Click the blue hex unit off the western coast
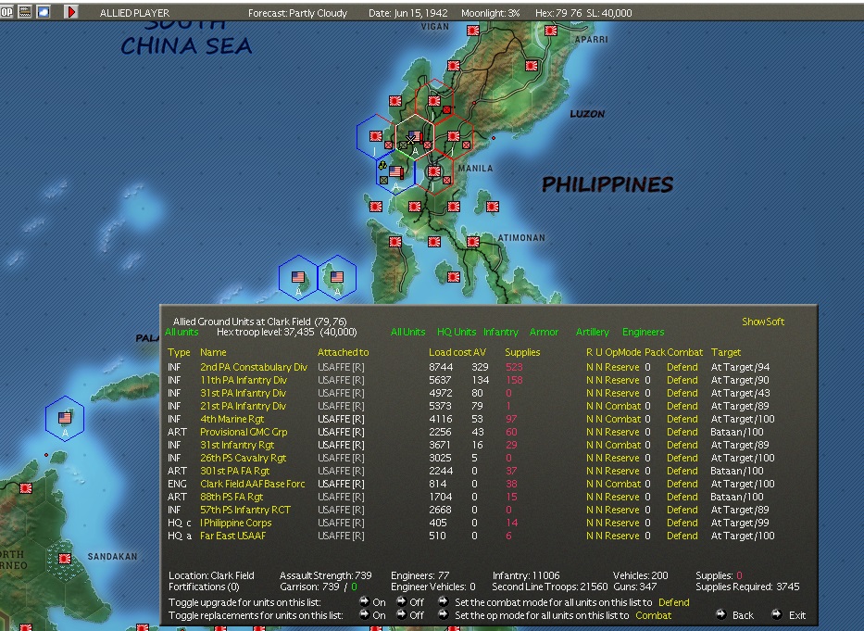864x631 pixels. click(65, 418)
